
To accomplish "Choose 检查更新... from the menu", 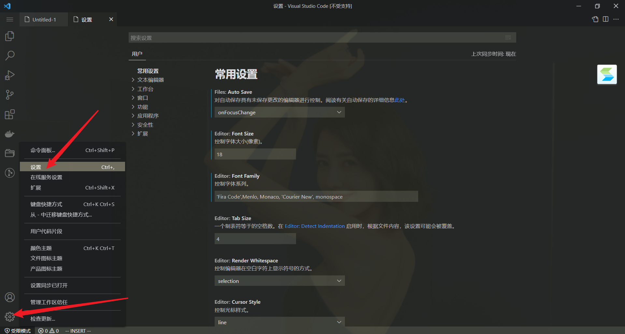I will click(x=72, y=319).
